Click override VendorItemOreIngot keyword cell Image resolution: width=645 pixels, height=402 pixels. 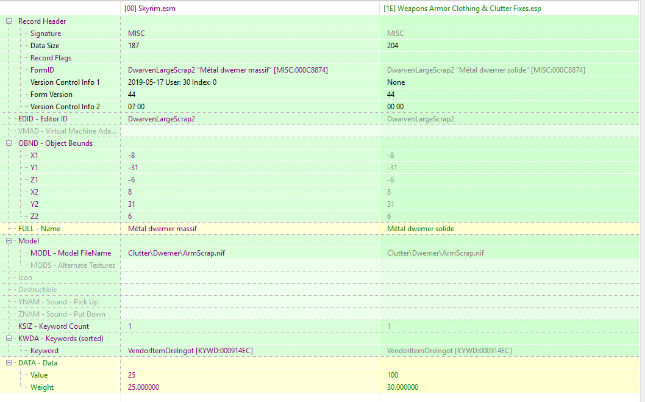click(449, 351)
